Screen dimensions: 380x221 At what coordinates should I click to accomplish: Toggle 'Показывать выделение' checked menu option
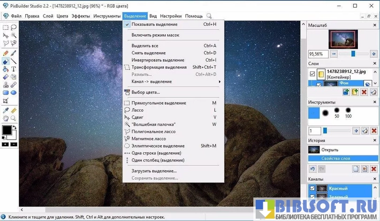click(154, 24)
